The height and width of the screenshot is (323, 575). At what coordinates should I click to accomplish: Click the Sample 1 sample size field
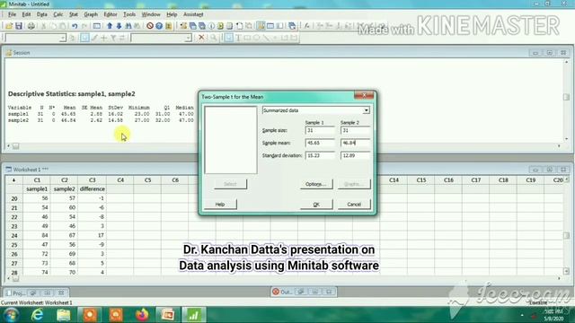point(320,130)
